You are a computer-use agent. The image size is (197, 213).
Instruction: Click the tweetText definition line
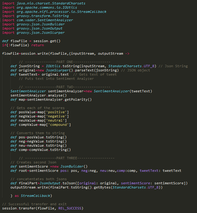click(x=63, y=75)
